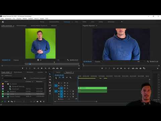Show hidden workspaces overflow chevron

pos(122,22)
